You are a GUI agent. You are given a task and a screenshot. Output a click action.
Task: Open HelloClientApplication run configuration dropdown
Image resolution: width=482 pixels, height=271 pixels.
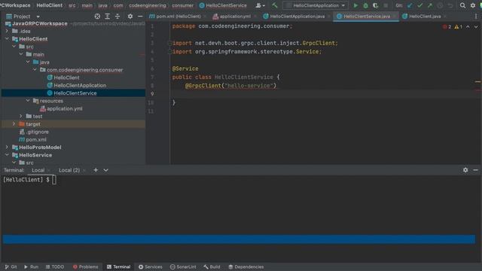pos(316,5)
